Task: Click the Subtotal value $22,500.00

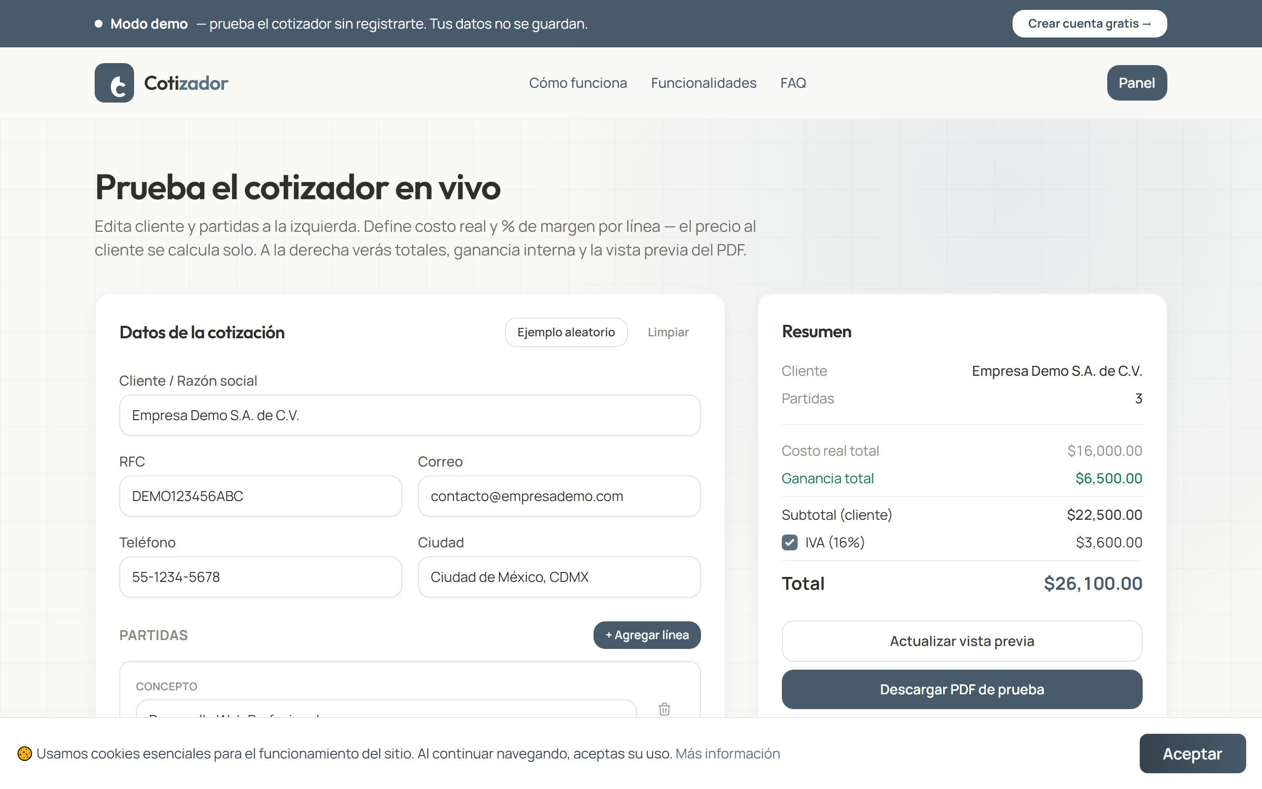Action: coord(1105,515)
